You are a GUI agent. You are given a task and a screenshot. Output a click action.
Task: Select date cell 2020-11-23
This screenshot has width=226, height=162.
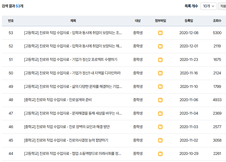pos(189,60)
